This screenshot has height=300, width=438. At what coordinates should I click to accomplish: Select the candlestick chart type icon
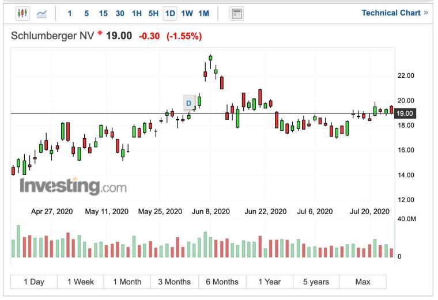[x=22, y=13]
